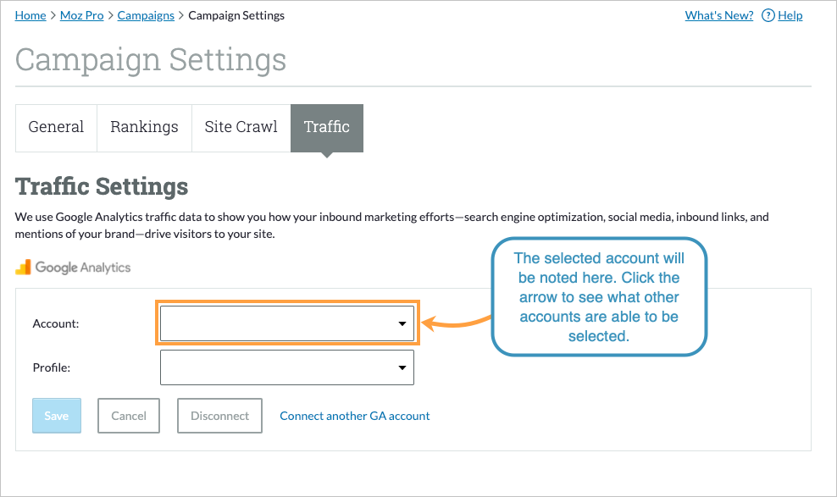This screenshot has height=497, width=837.
Task: Click the Traffic Settings heading
Action: [x=102, y=186]
